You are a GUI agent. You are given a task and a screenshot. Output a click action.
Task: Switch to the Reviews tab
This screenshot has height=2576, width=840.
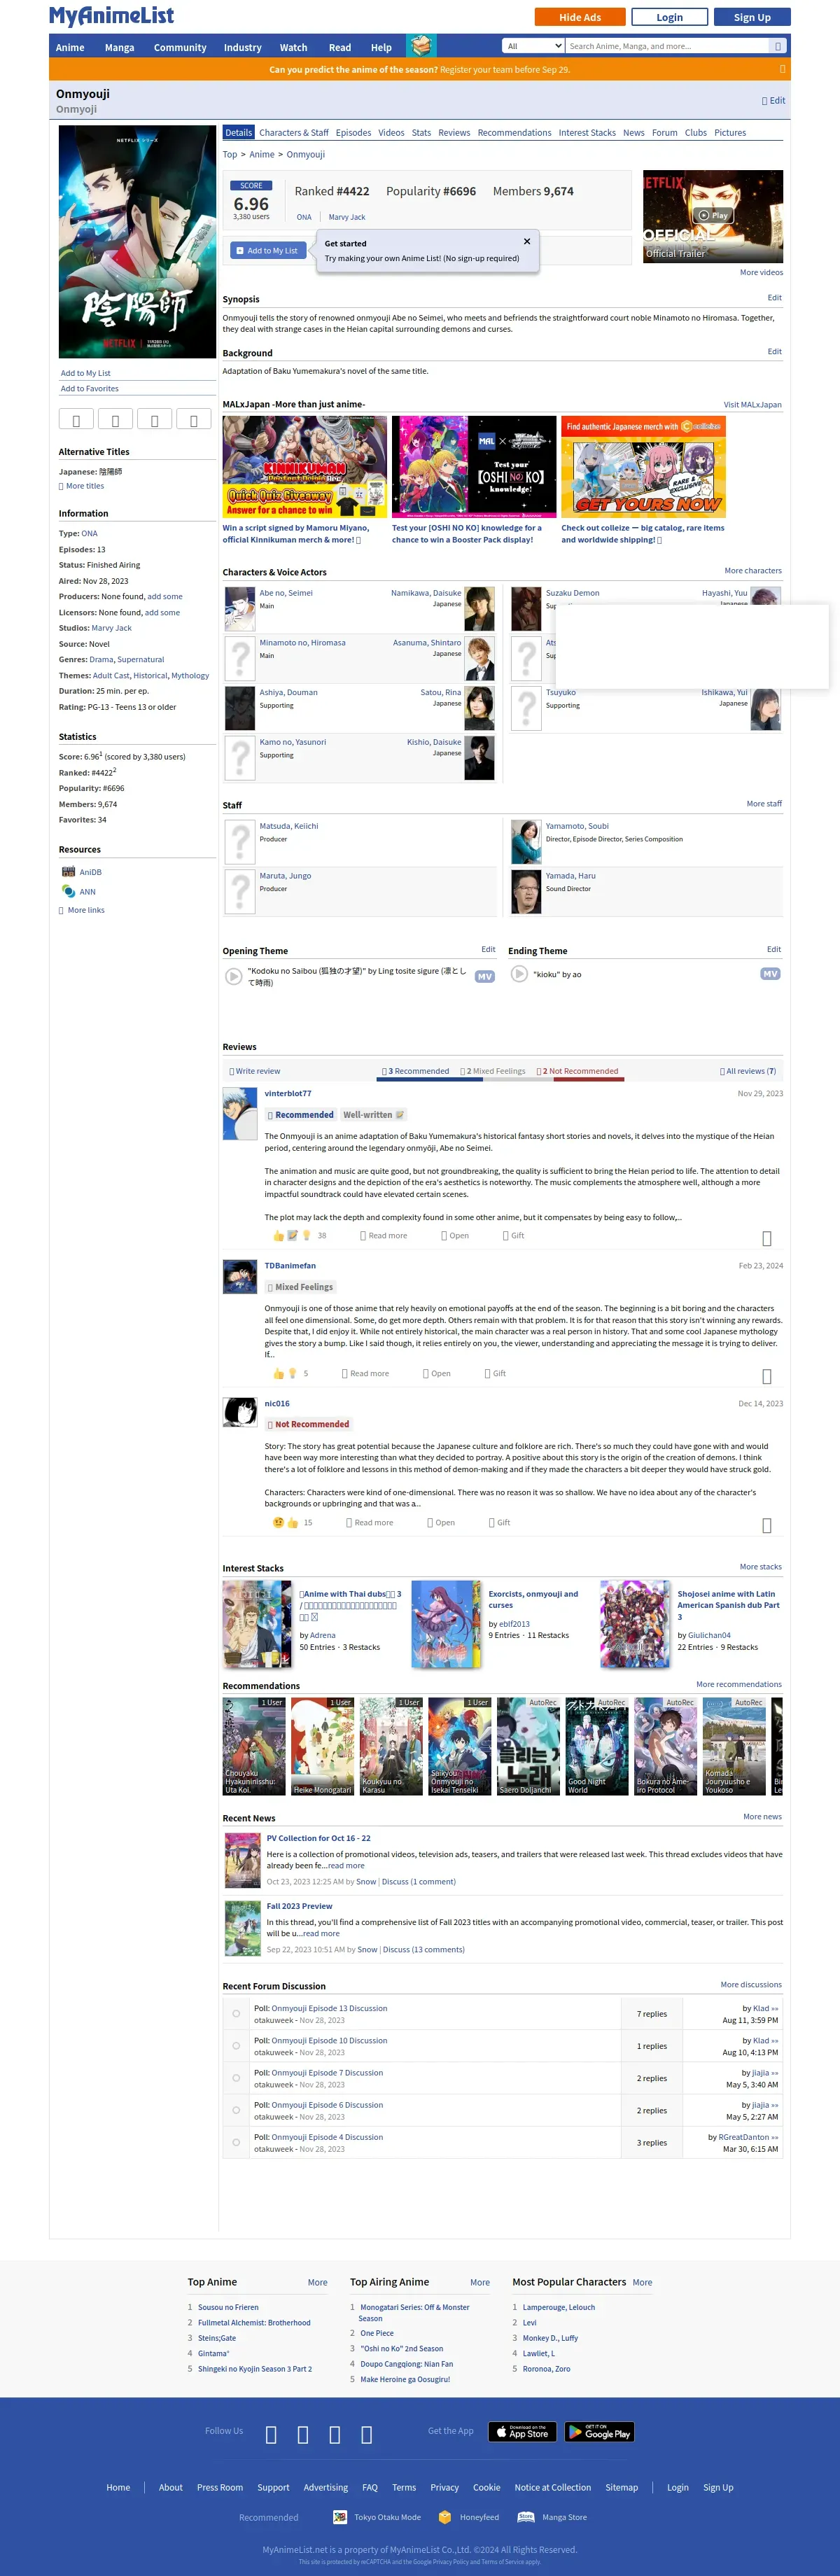[454, 133]
